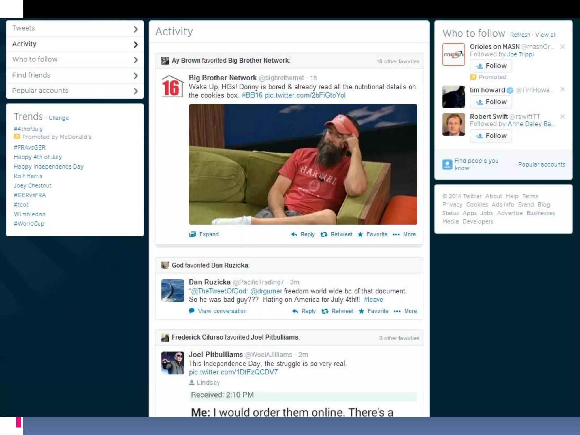Click Change next to Trends heading
The image size is (580, 435).
coord(59,118)
